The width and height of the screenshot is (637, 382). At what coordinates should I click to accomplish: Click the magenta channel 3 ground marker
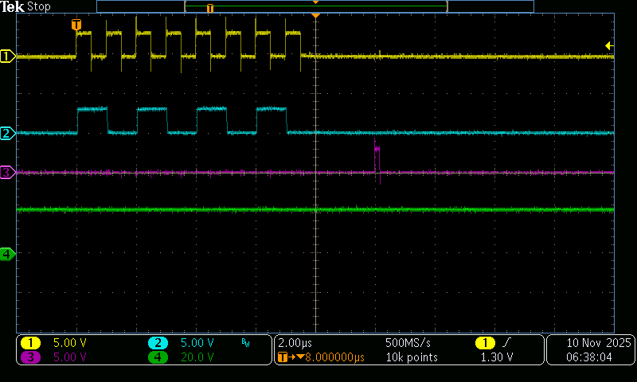coord(7,172)
